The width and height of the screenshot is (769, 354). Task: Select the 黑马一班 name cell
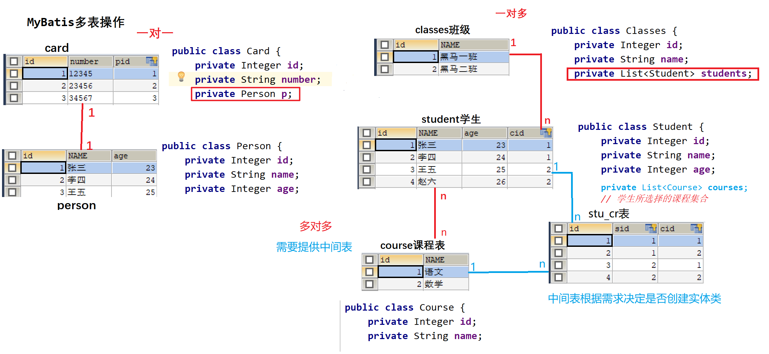click(x=474, y=57)
